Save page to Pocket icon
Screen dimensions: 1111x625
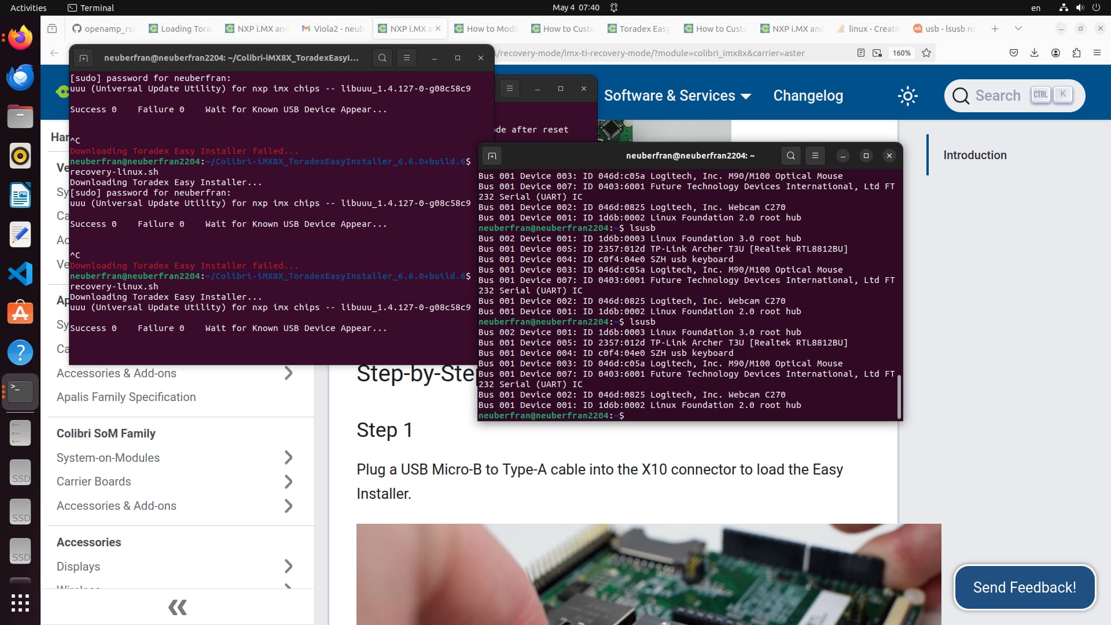coord(1013,53)
